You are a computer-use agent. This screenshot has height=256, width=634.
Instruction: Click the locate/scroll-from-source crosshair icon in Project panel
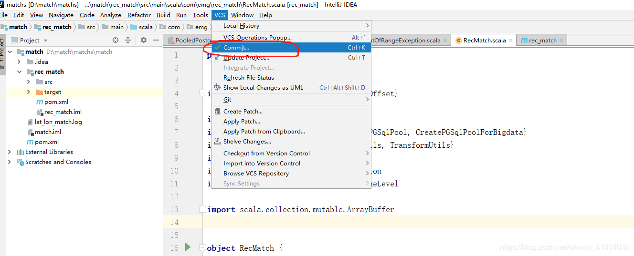[x=116, y=41]
